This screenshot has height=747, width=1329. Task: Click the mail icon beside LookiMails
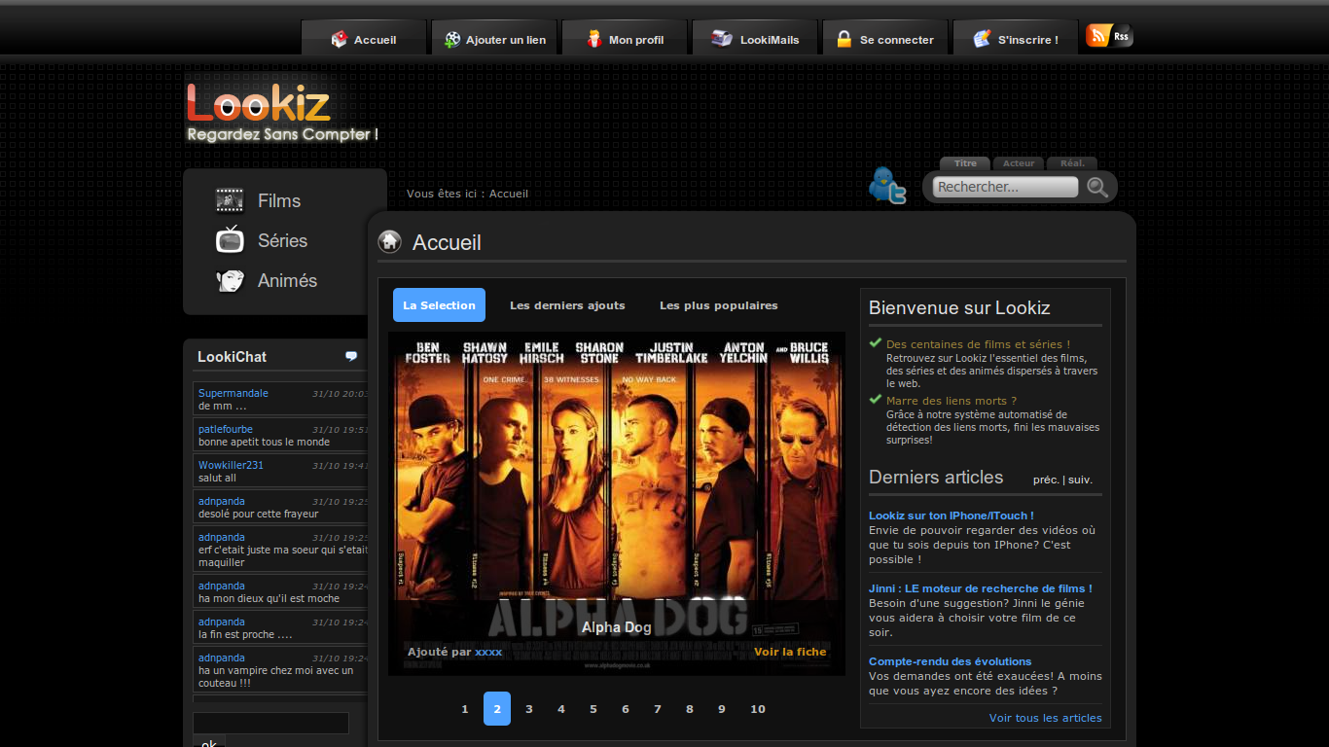(x=721, y=39)
